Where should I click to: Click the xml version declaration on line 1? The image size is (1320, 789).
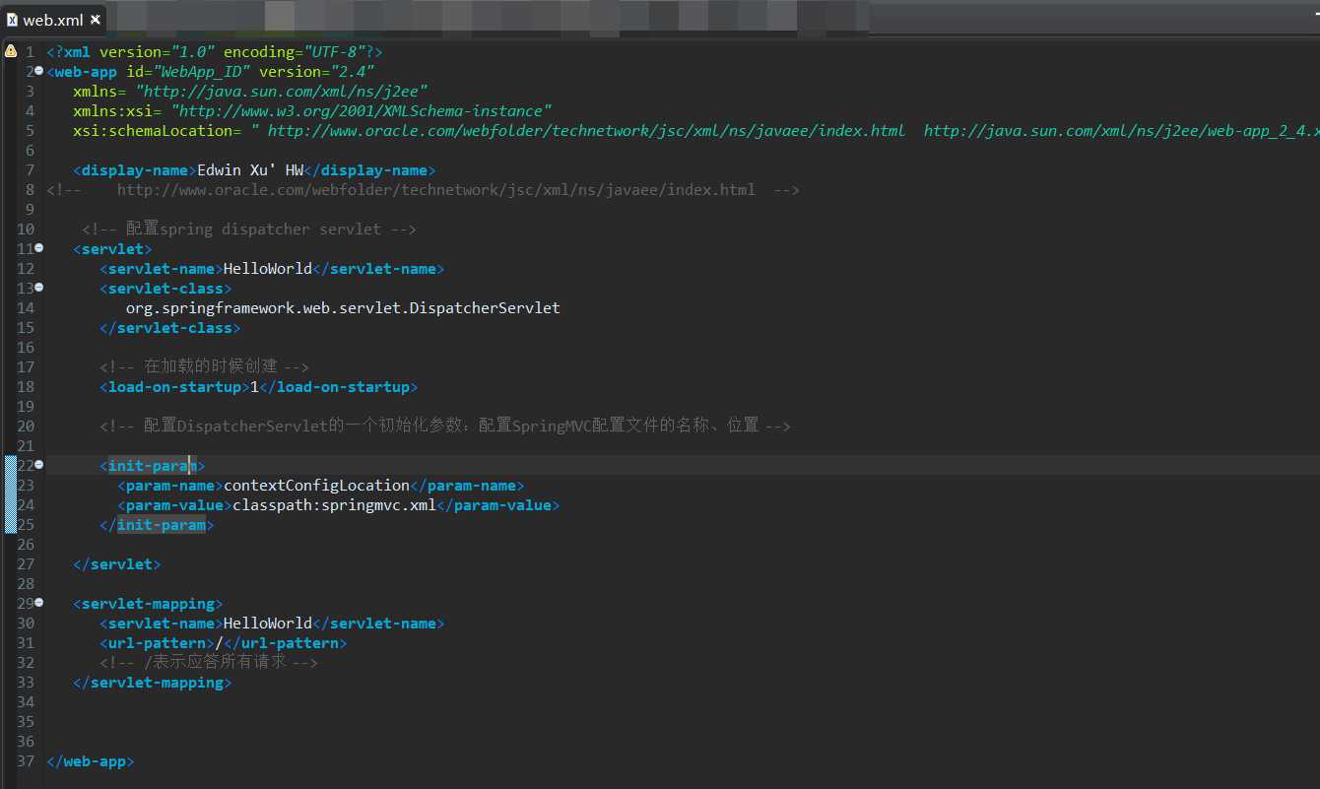tap(215, 51)
